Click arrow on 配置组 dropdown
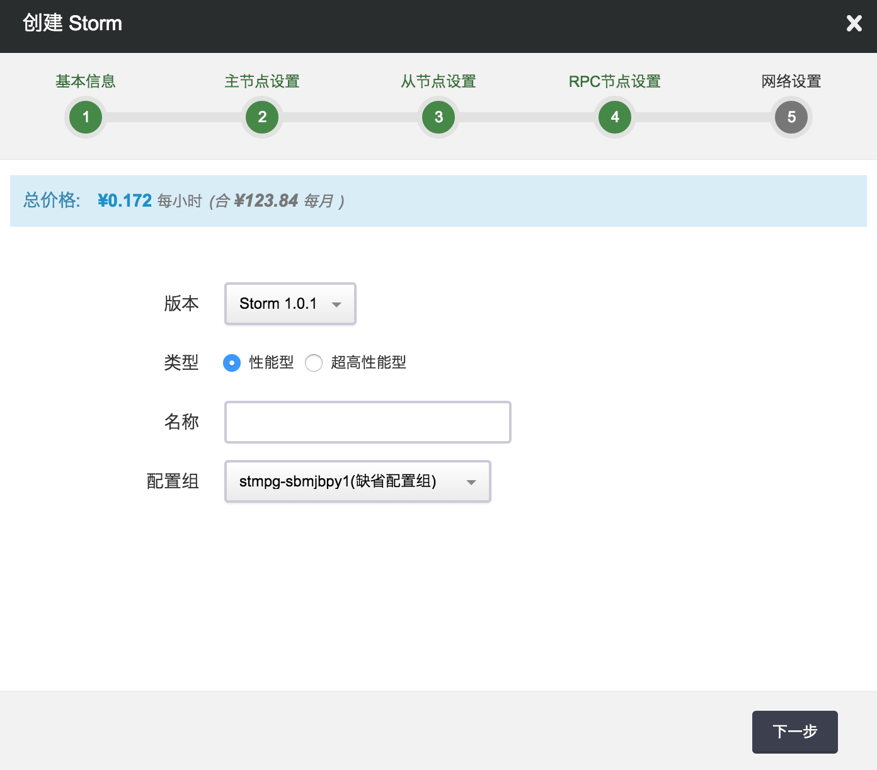 [471, 482]
